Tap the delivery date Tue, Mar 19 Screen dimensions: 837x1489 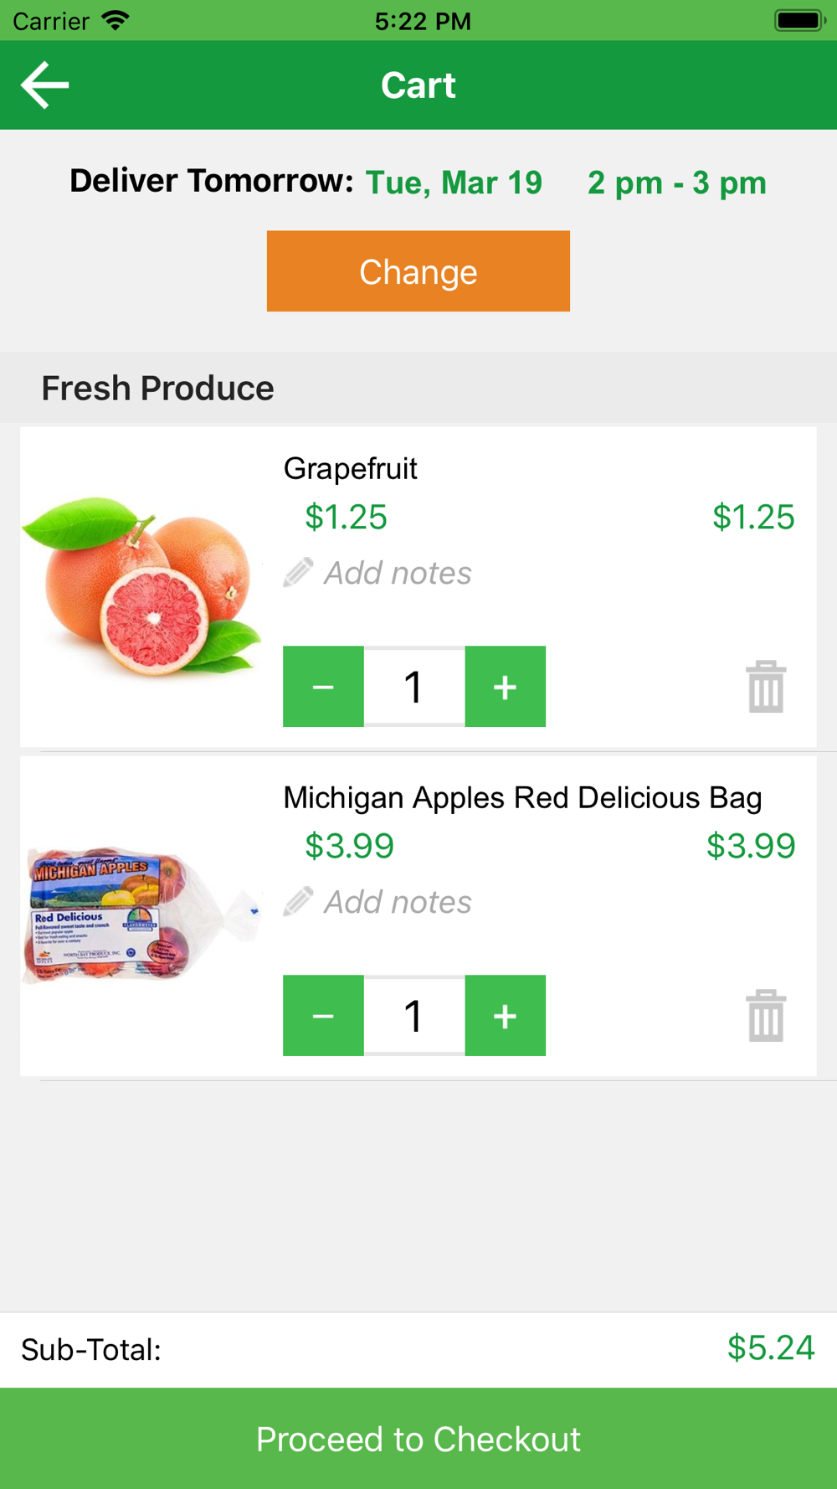tap(454, 183)
